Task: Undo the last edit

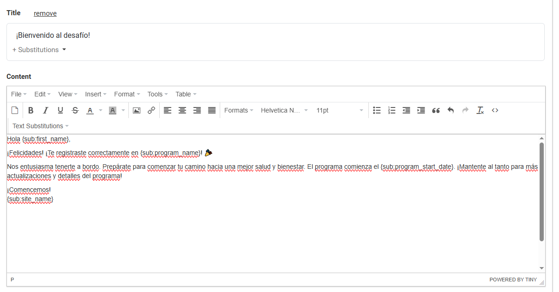Action: [x=451, y=110]
